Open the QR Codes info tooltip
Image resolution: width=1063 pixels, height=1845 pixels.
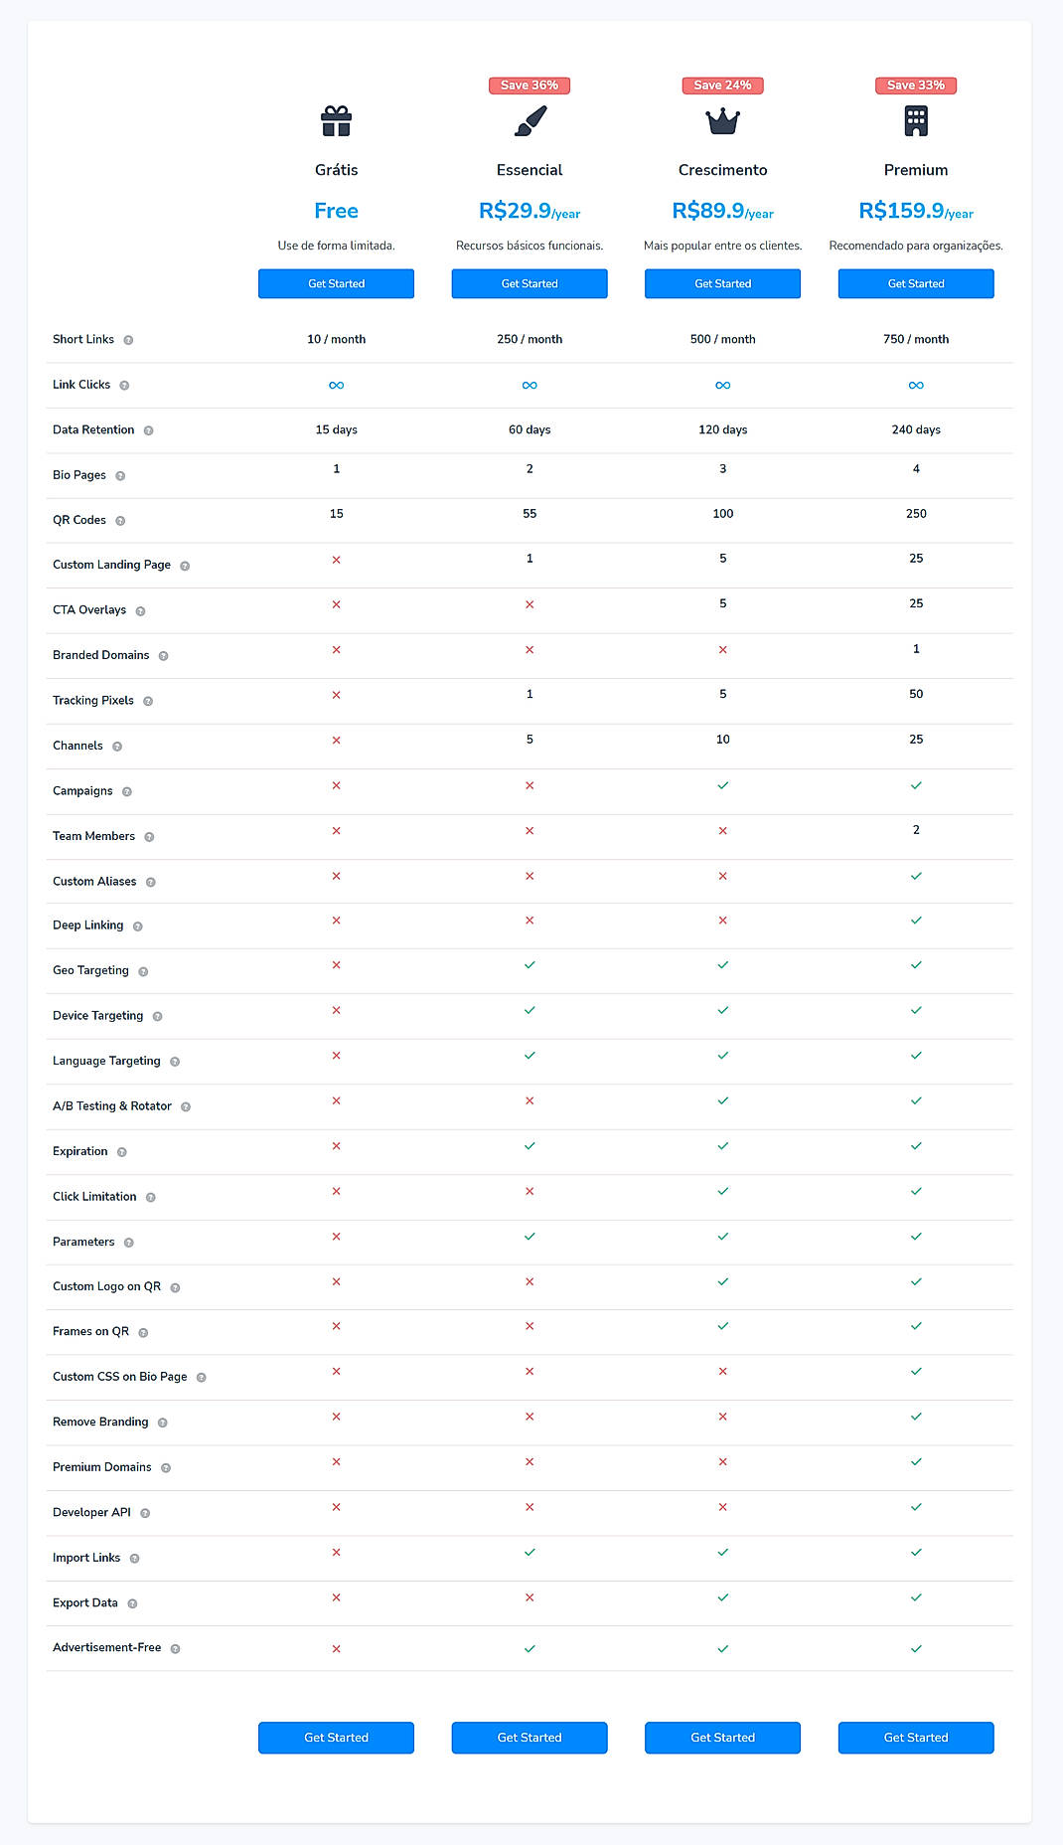(x=121, y=520)
